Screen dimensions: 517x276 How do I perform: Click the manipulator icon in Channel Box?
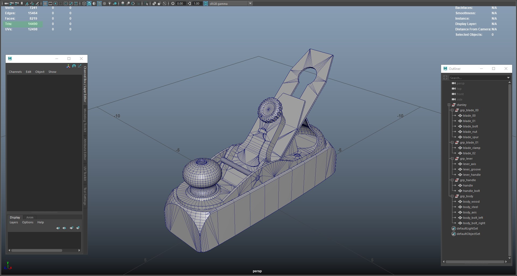click(x=68, y=66)
